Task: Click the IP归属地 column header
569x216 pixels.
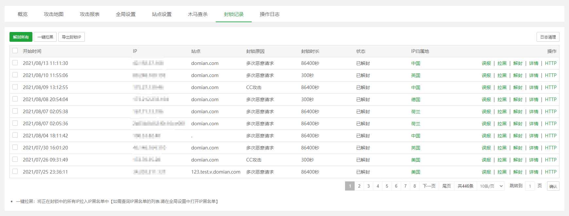Action: coord(420,51)
